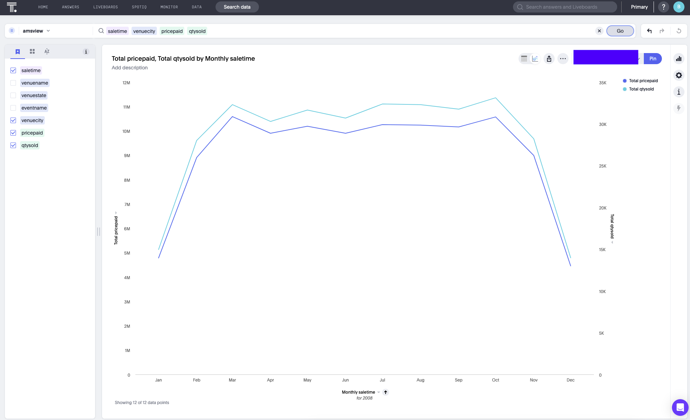Uncheck the saletime column checkbox
The width and height of the screenshot is (690, 420).
pos(13,70)
